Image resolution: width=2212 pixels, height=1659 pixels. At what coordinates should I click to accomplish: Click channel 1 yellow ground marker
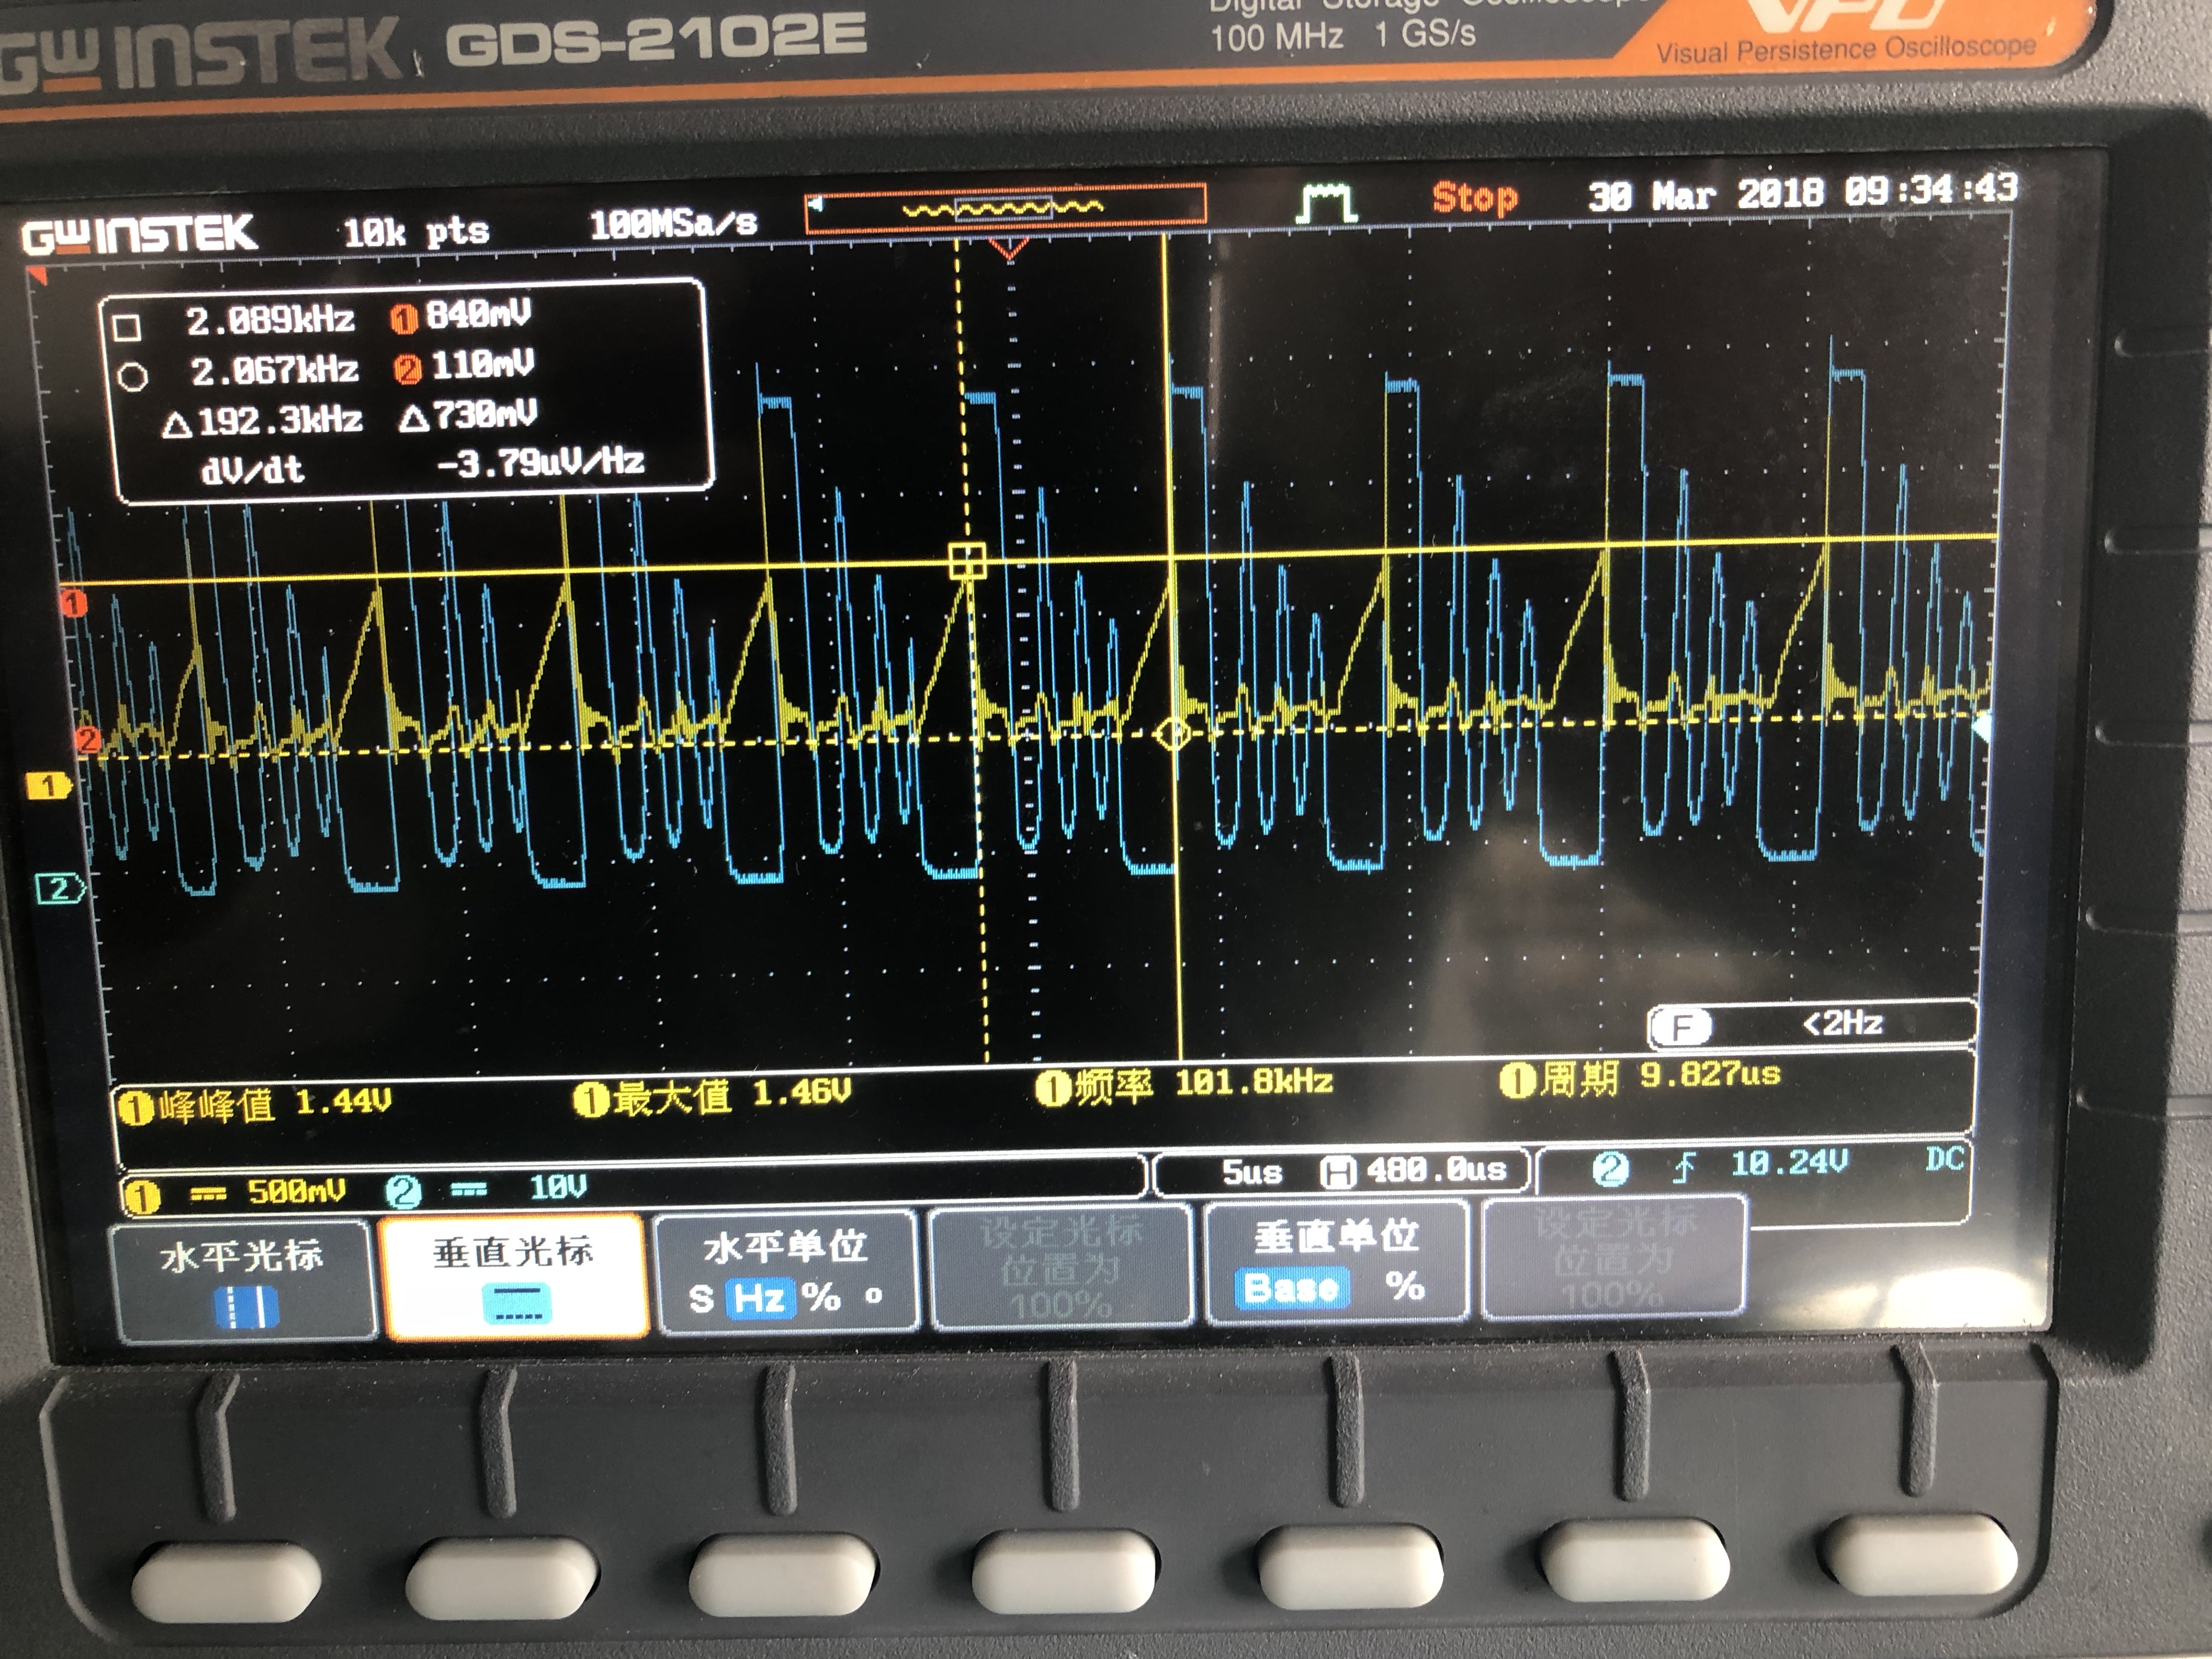coord(48,786)
